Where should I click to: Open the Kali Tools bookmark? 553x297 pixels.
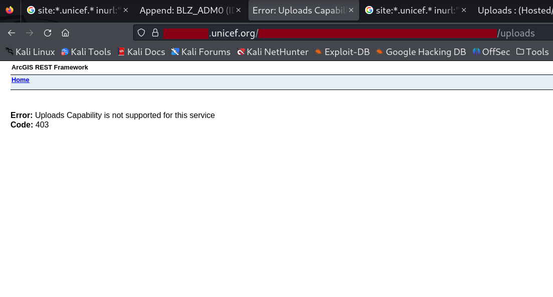pyautogui.click(x=86, y=51)
